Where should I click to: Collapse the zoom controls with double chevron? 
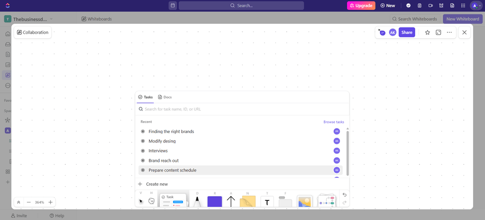(19, 202)
